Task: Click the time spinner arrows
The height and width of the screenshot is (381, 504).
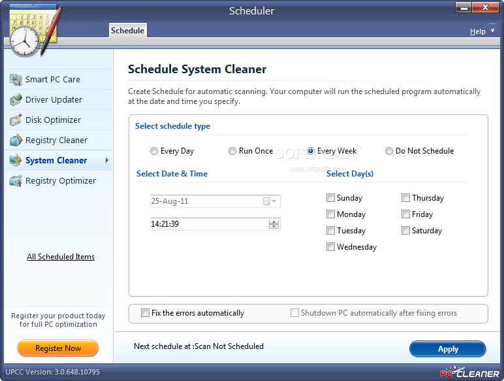Action: click(x=274, y=224)
